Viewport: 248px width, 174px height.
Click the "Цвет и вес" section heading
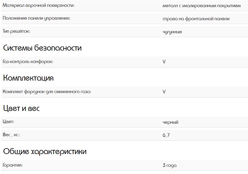click(21, 108)
